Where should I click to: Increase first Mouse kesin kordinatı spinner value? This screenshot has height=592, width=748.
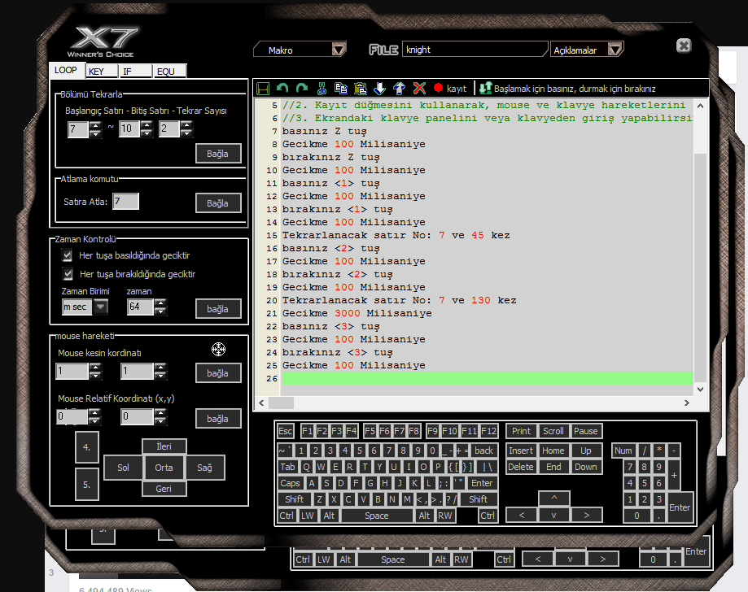pyautogui.click(x=95, y=368)
